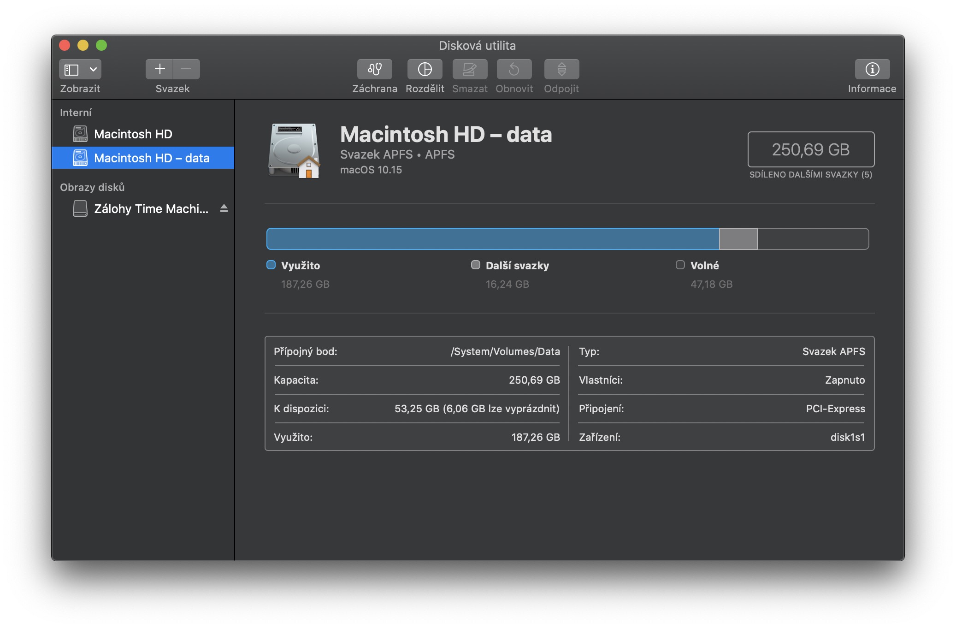The width and height of the screenshot is (956, 629).
Task: Click the Využito blue color swatch
Action: pyautogui.click(x=271, y=265)
